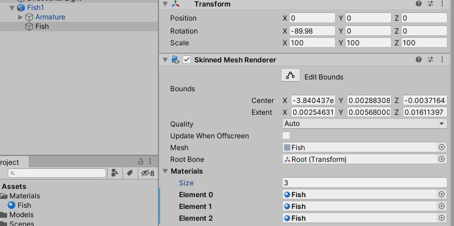Click the Edit Bounds button
This screenshot has height=226, width=454.
coord(290,75)
